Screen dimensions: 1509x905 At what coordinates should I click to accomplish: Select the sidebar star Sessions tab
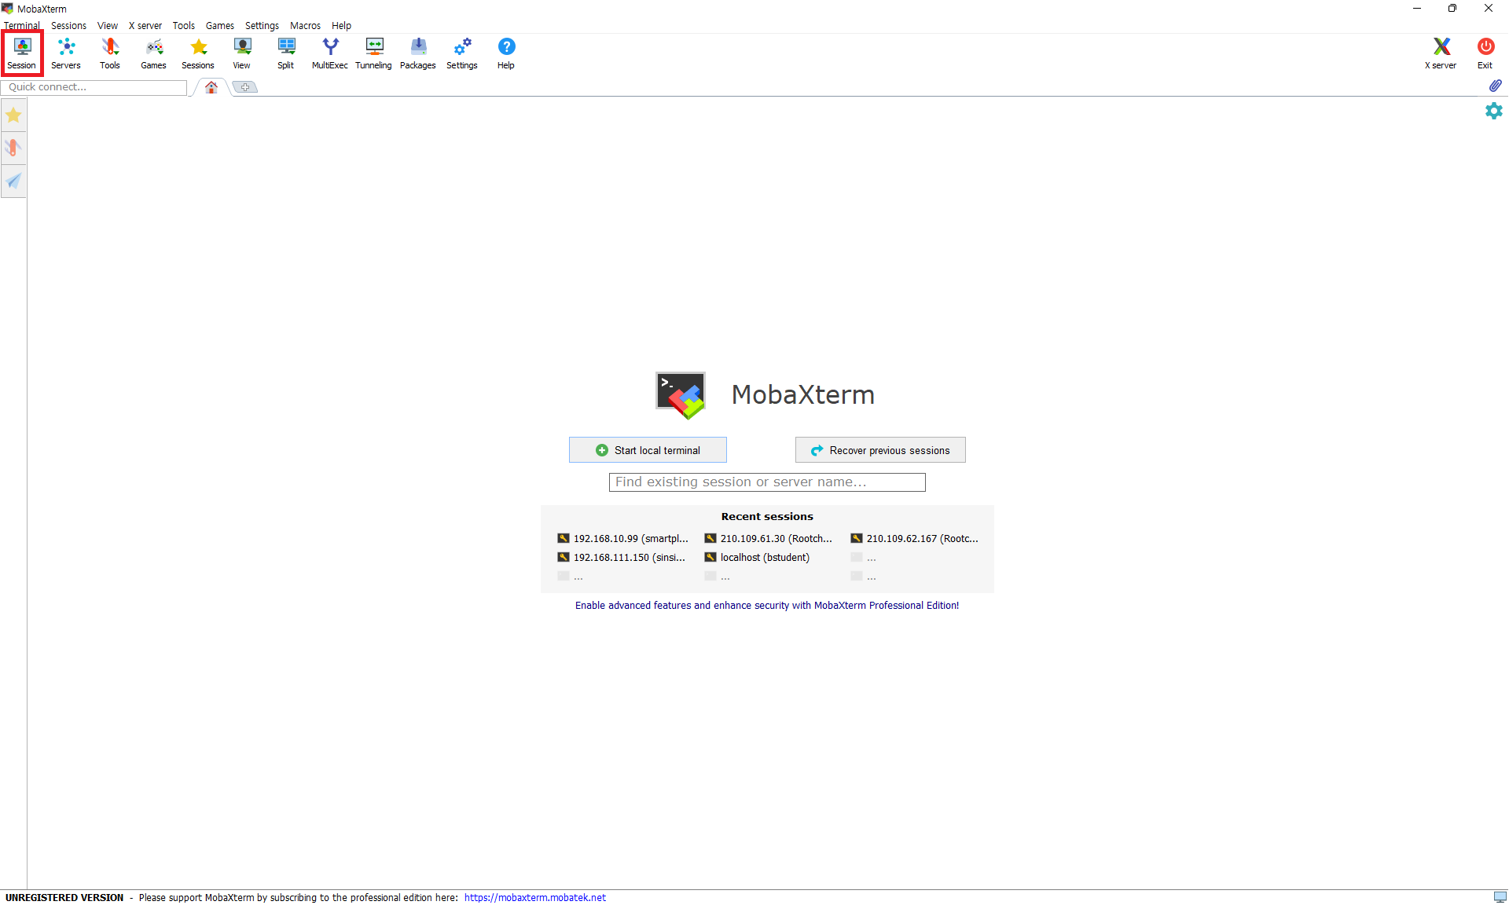pyautogui.click(x=13, y=116)
